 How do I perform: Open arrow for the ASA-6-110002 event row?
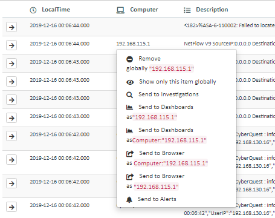[x=11, y=27]
